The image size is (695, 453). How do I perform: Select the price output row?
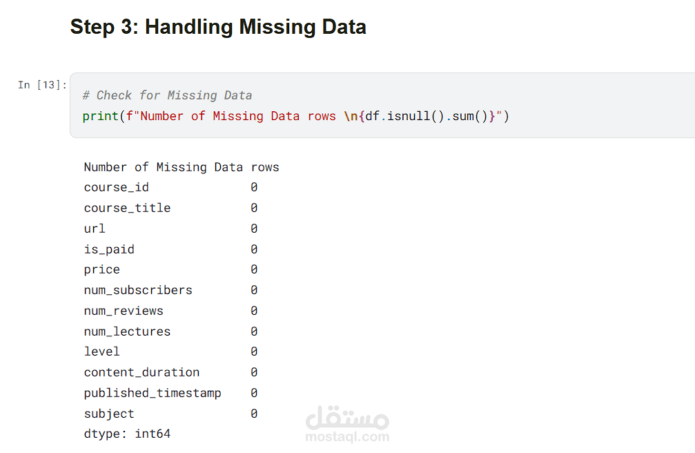170,270
